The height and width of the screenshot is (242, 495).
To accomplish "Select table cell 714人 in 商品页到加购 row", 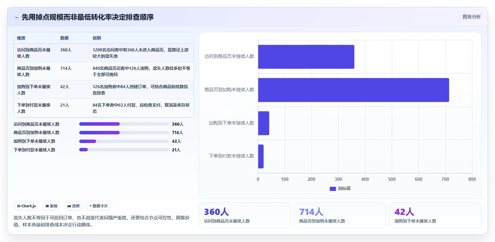I will pos(66,68).
